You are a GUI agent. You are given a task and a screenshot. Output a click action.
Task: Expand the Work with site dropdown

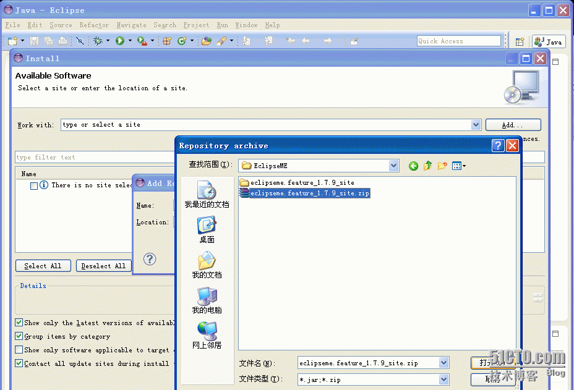476,125
